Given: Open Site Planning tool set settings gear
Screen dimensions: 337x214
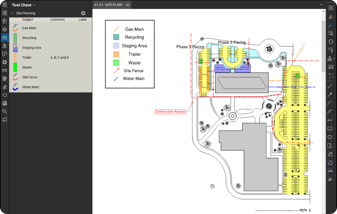Looking at the screenshot, I should pyautogui.click(x=83, y=13).
